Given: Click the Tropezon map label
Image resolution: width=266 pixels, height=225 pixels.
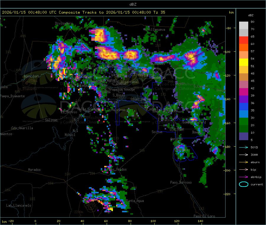Looking at the screenshot, I should click(116, 89).
